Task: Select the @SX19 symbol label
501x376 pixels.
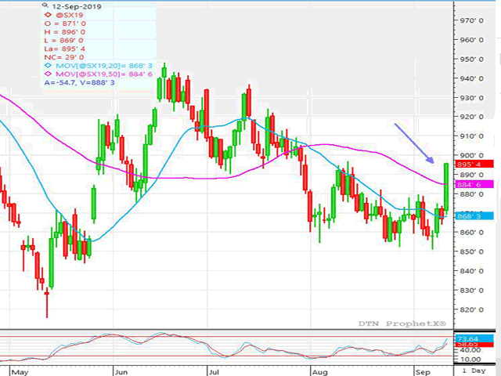Action: [70, 15]
